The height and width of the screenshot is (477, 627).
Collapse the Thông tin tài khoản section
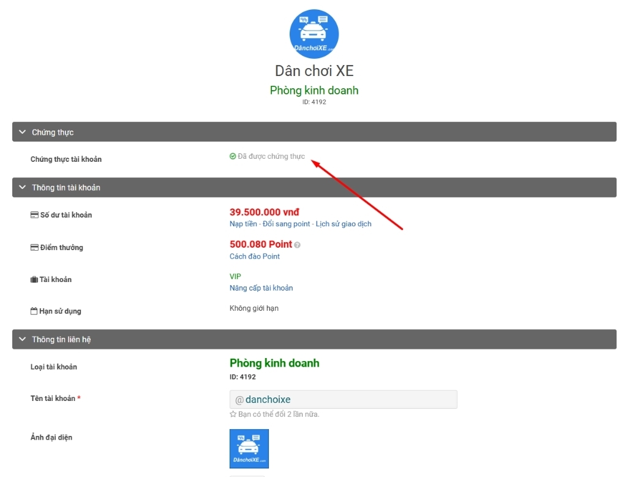pos(23,187)
